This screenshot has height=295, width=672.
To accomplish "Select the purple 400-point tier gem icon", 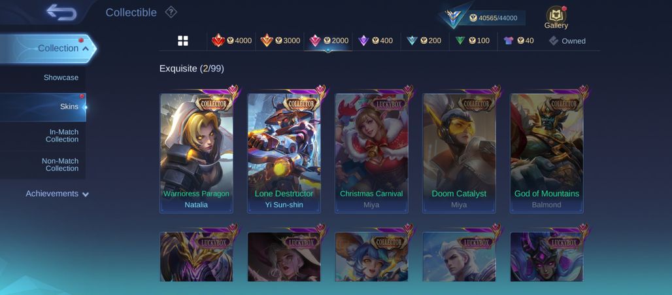I will coord(364,41).
